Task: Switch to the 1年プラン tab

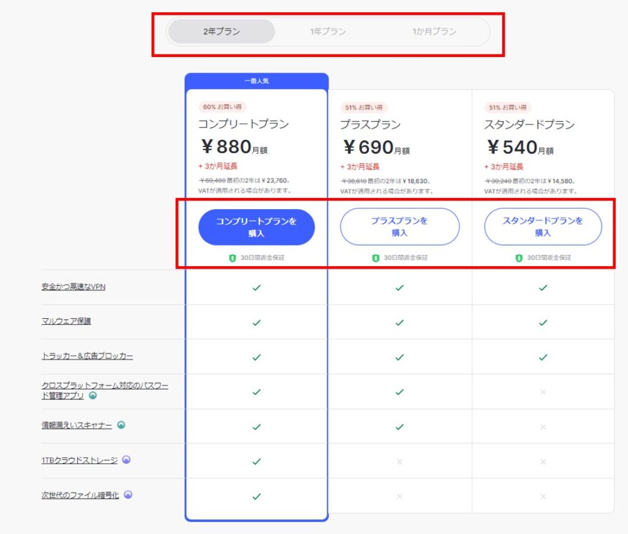Action: [328, 32]
